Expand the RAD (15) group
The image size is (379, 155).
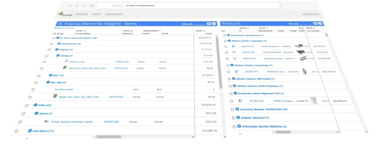click(50, 75)
